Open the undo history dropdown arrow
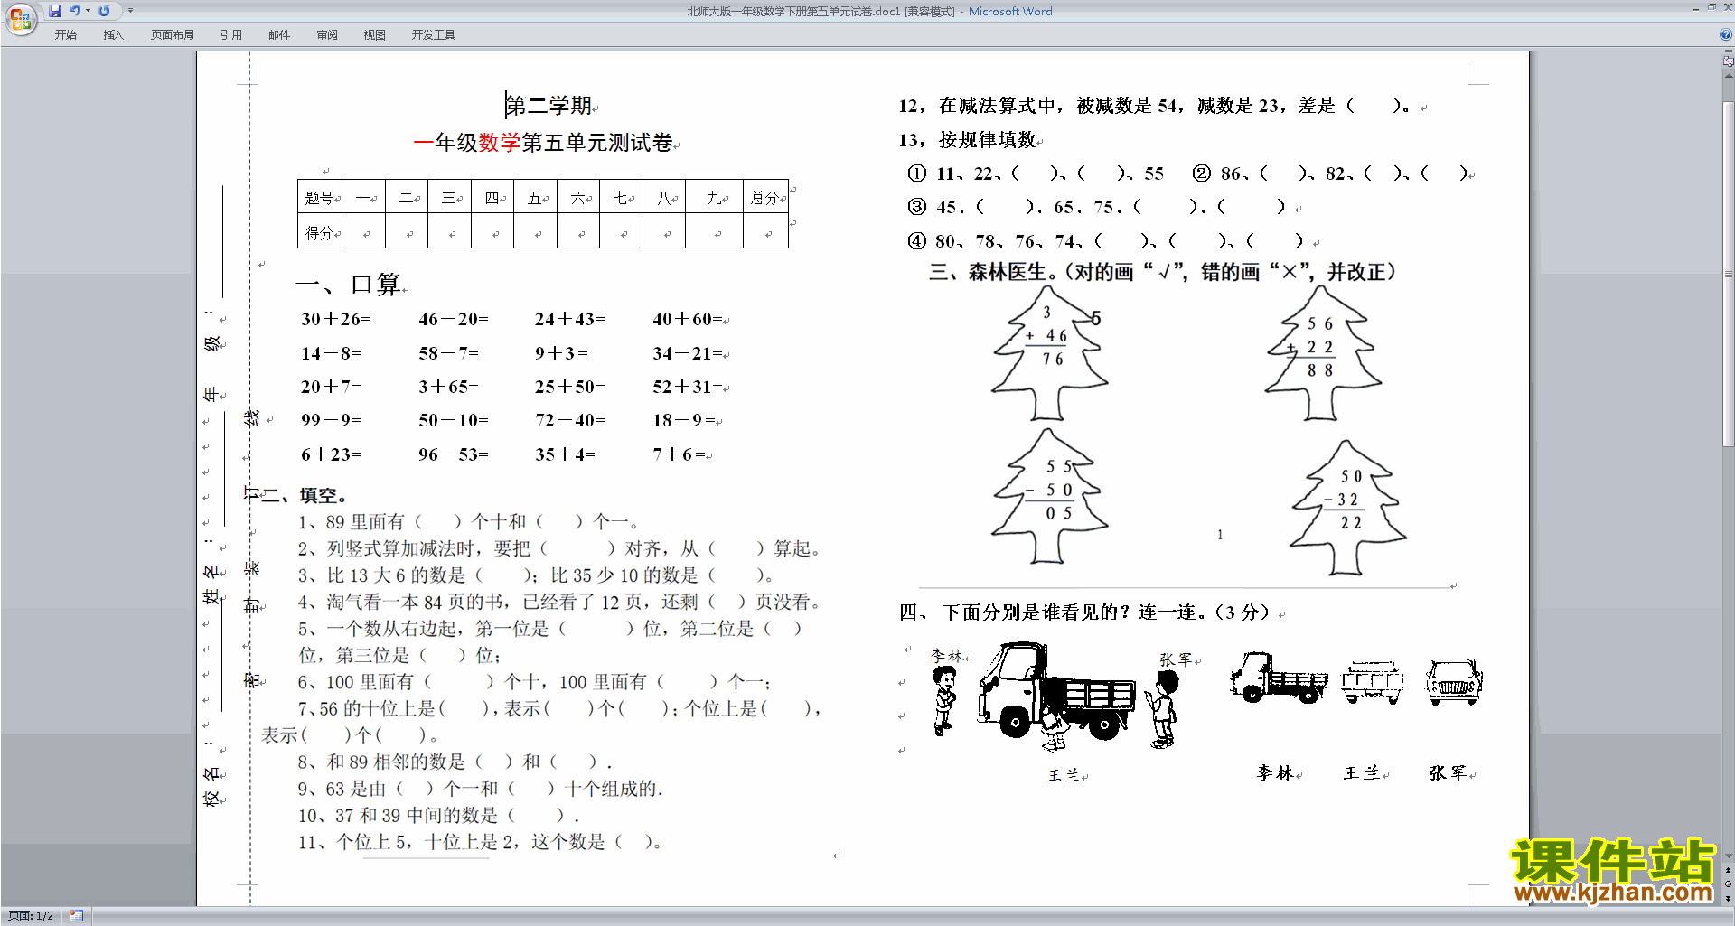Viewport: 1735px width, 926px height. (88, 11)
